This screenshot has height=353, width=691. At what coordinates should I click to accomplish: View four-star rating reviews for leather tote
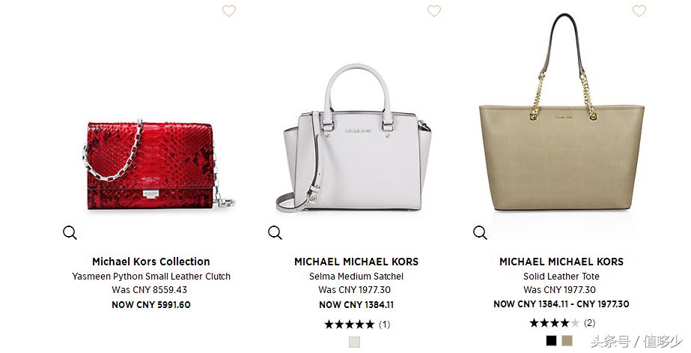click(562, 323)
